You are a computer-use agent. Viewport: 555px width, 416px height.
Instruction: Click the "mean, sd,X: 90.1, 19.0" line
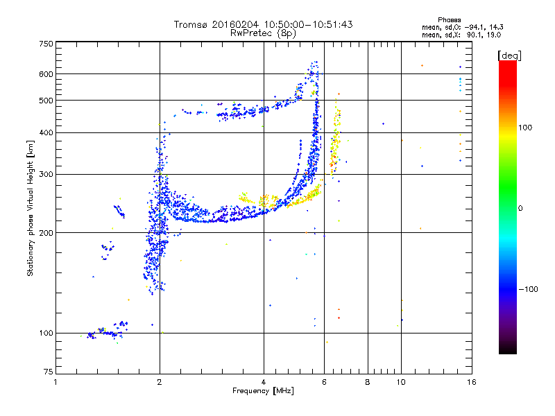click(461, 35)
